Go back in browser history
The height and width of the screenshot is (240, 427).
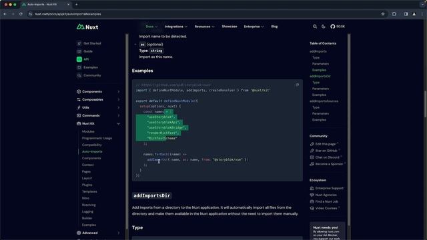[5, 14]
